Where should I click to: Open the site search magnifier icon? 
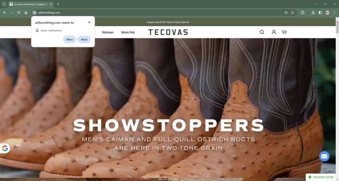[262, 32]
